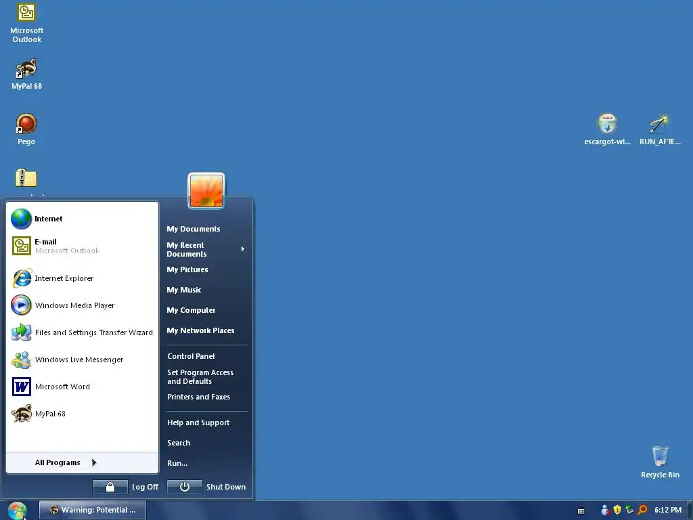Screen dimensions: 693x520
Task: Click the 6:12 PM taskbar clock
Action: click(x=668, y=510)
